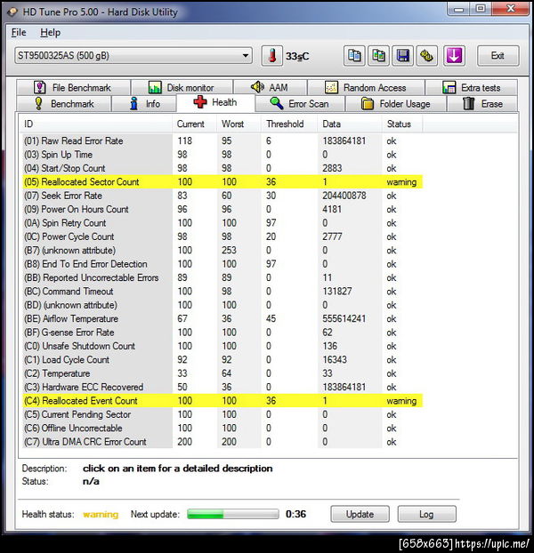Viewport: 534px width, 553px height.
Task: Click the ID column header
Action: tap(97, 124)
